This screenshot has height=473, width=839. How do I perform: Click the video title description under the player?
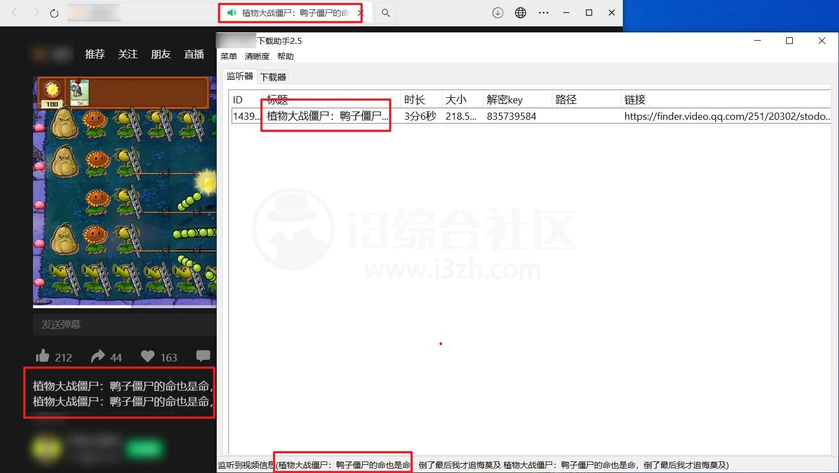point(123,394)
